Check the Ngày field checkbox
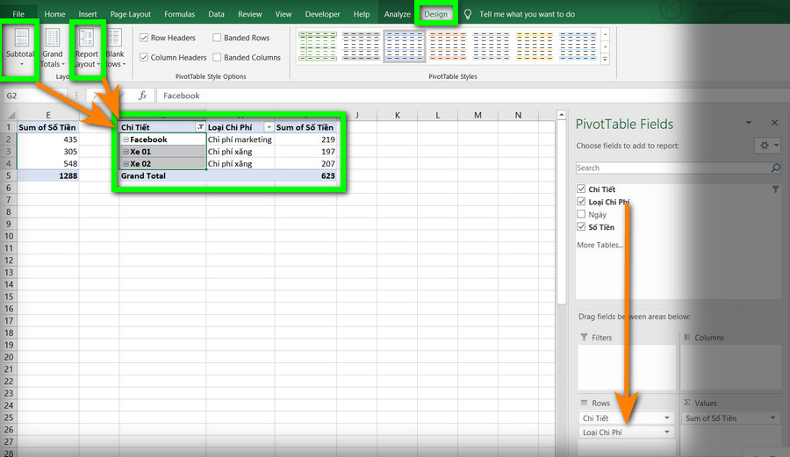This screenshot has width=790, height=457. click(581, 214)
